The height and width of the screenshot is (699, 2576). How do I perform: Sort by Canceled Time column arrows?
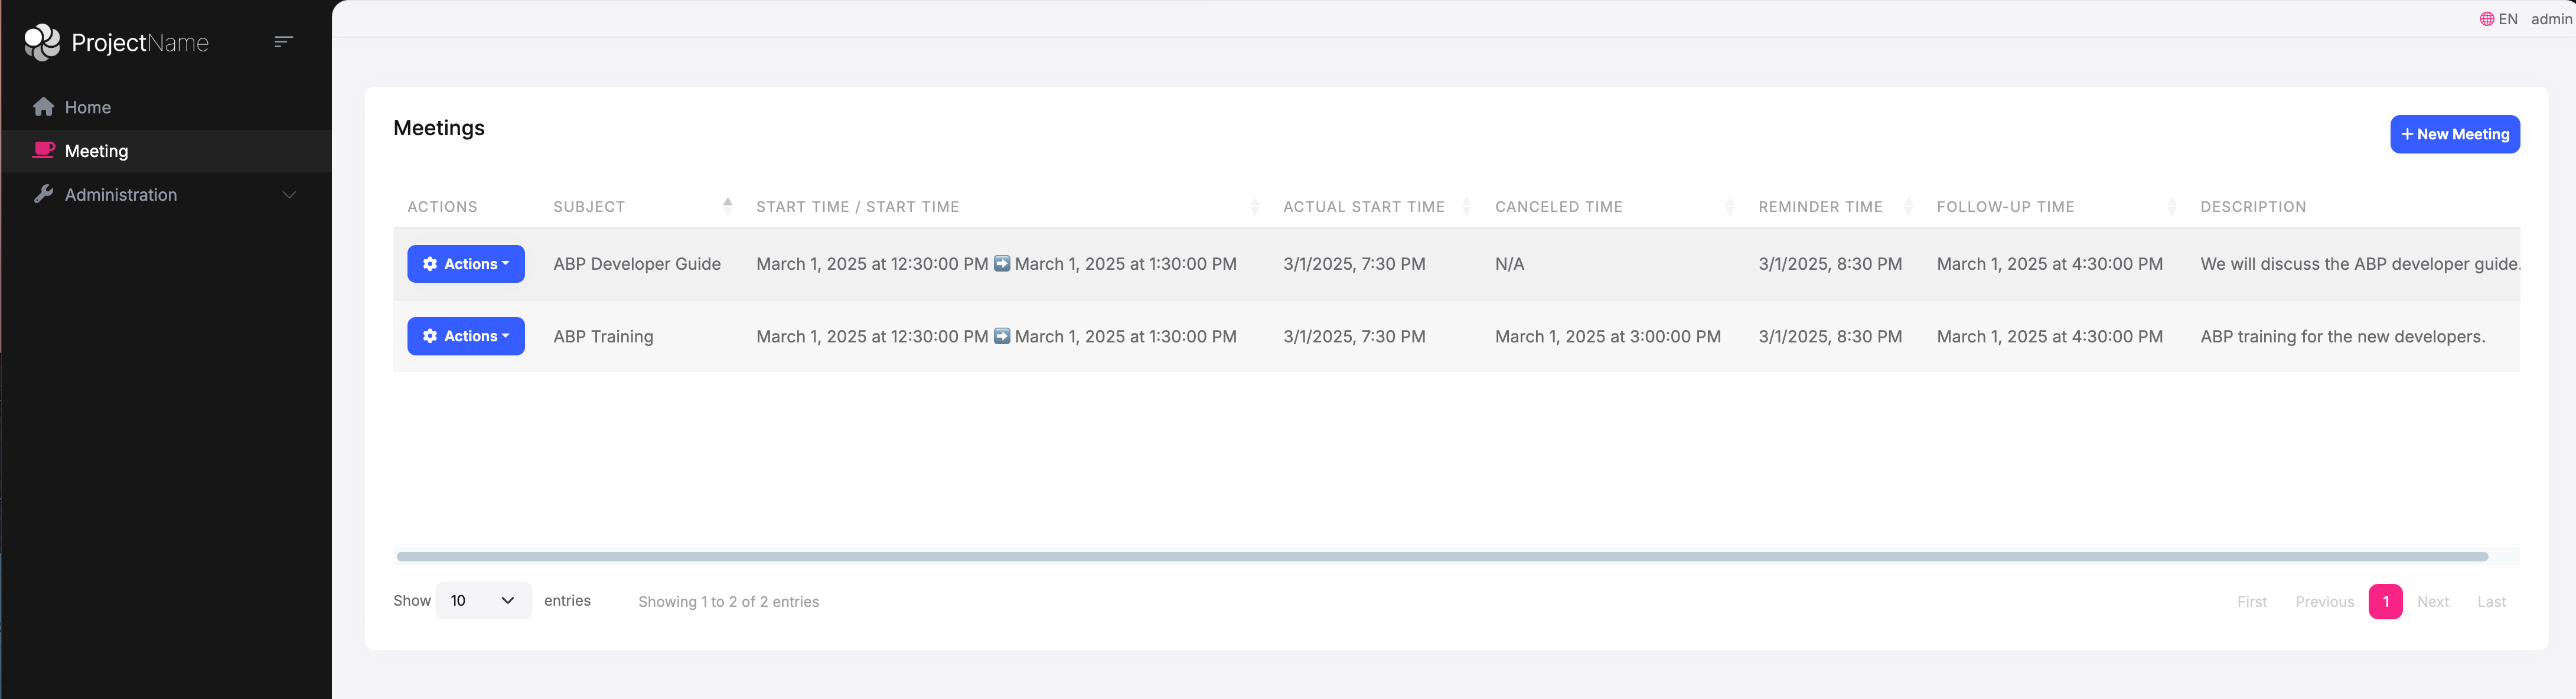tap(1730, 206)
